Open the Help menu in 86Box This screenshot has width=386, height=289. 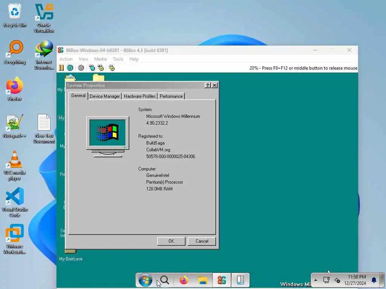tap(134, 59)
